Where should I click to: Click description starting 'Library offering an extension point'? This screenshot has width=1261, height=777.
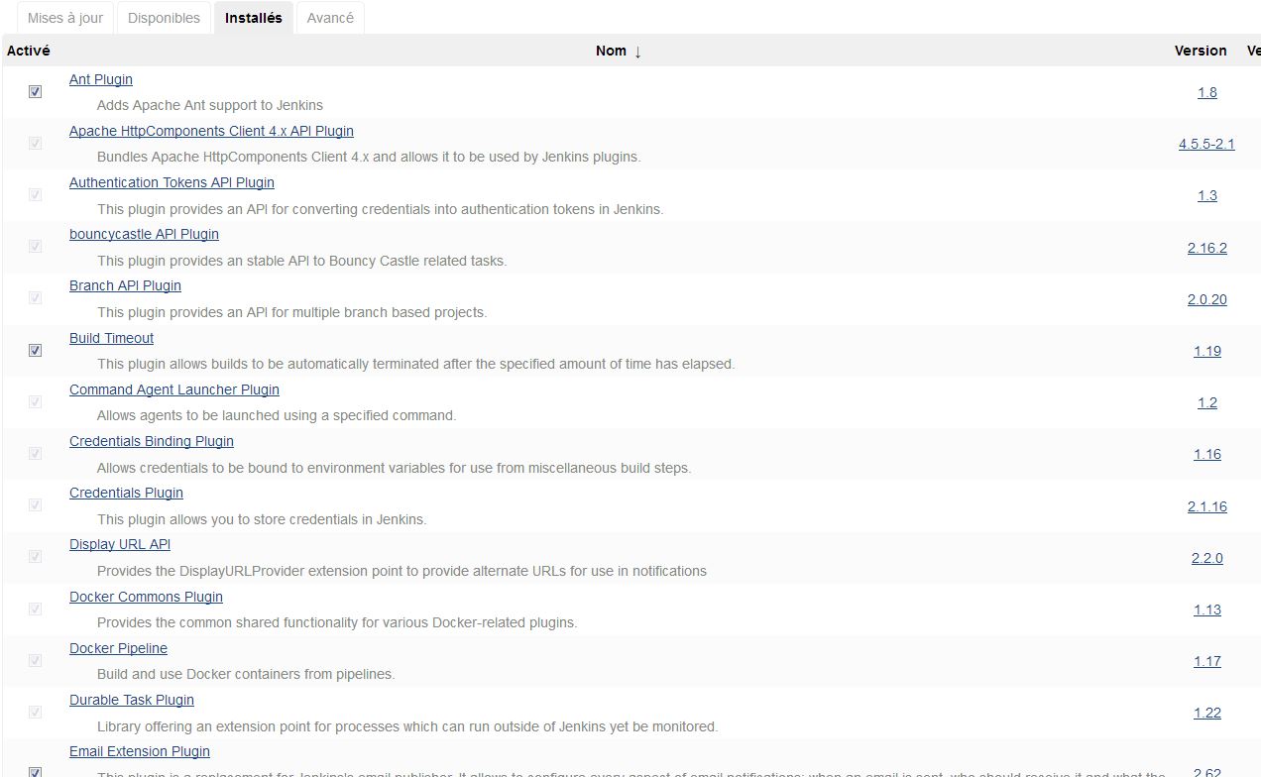coord(407,726)
